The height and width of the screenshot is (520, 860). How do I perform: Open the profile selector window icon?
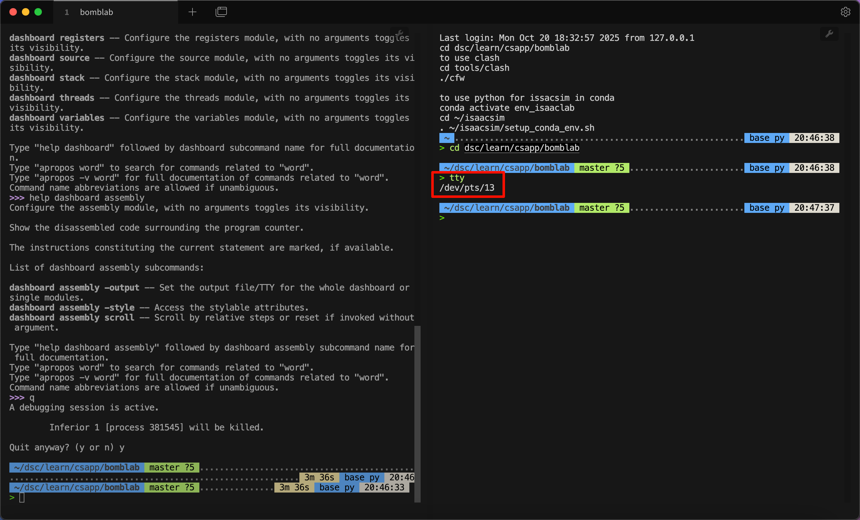pyautogui.click(x=221, y=12)
